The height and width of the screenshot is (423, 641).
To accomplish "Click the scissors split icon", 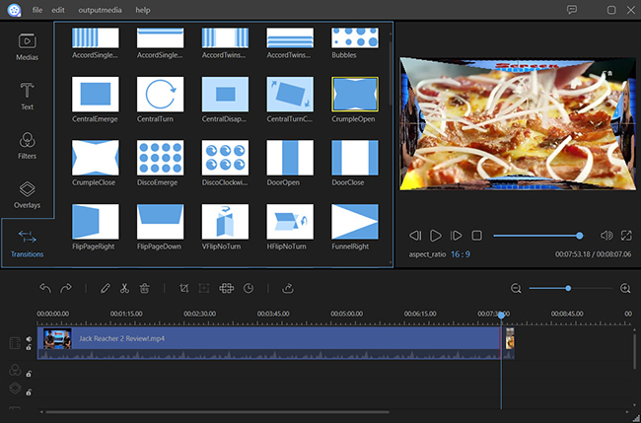I will coord(124,288).
